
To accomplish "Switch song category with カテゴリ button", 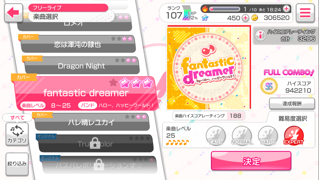I will [17, 134].
